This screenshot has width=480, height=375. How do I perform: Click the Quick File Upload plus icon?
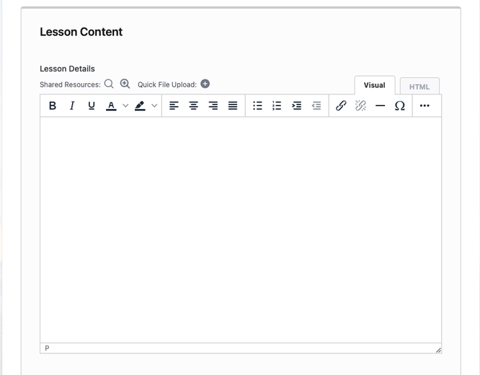205,84
